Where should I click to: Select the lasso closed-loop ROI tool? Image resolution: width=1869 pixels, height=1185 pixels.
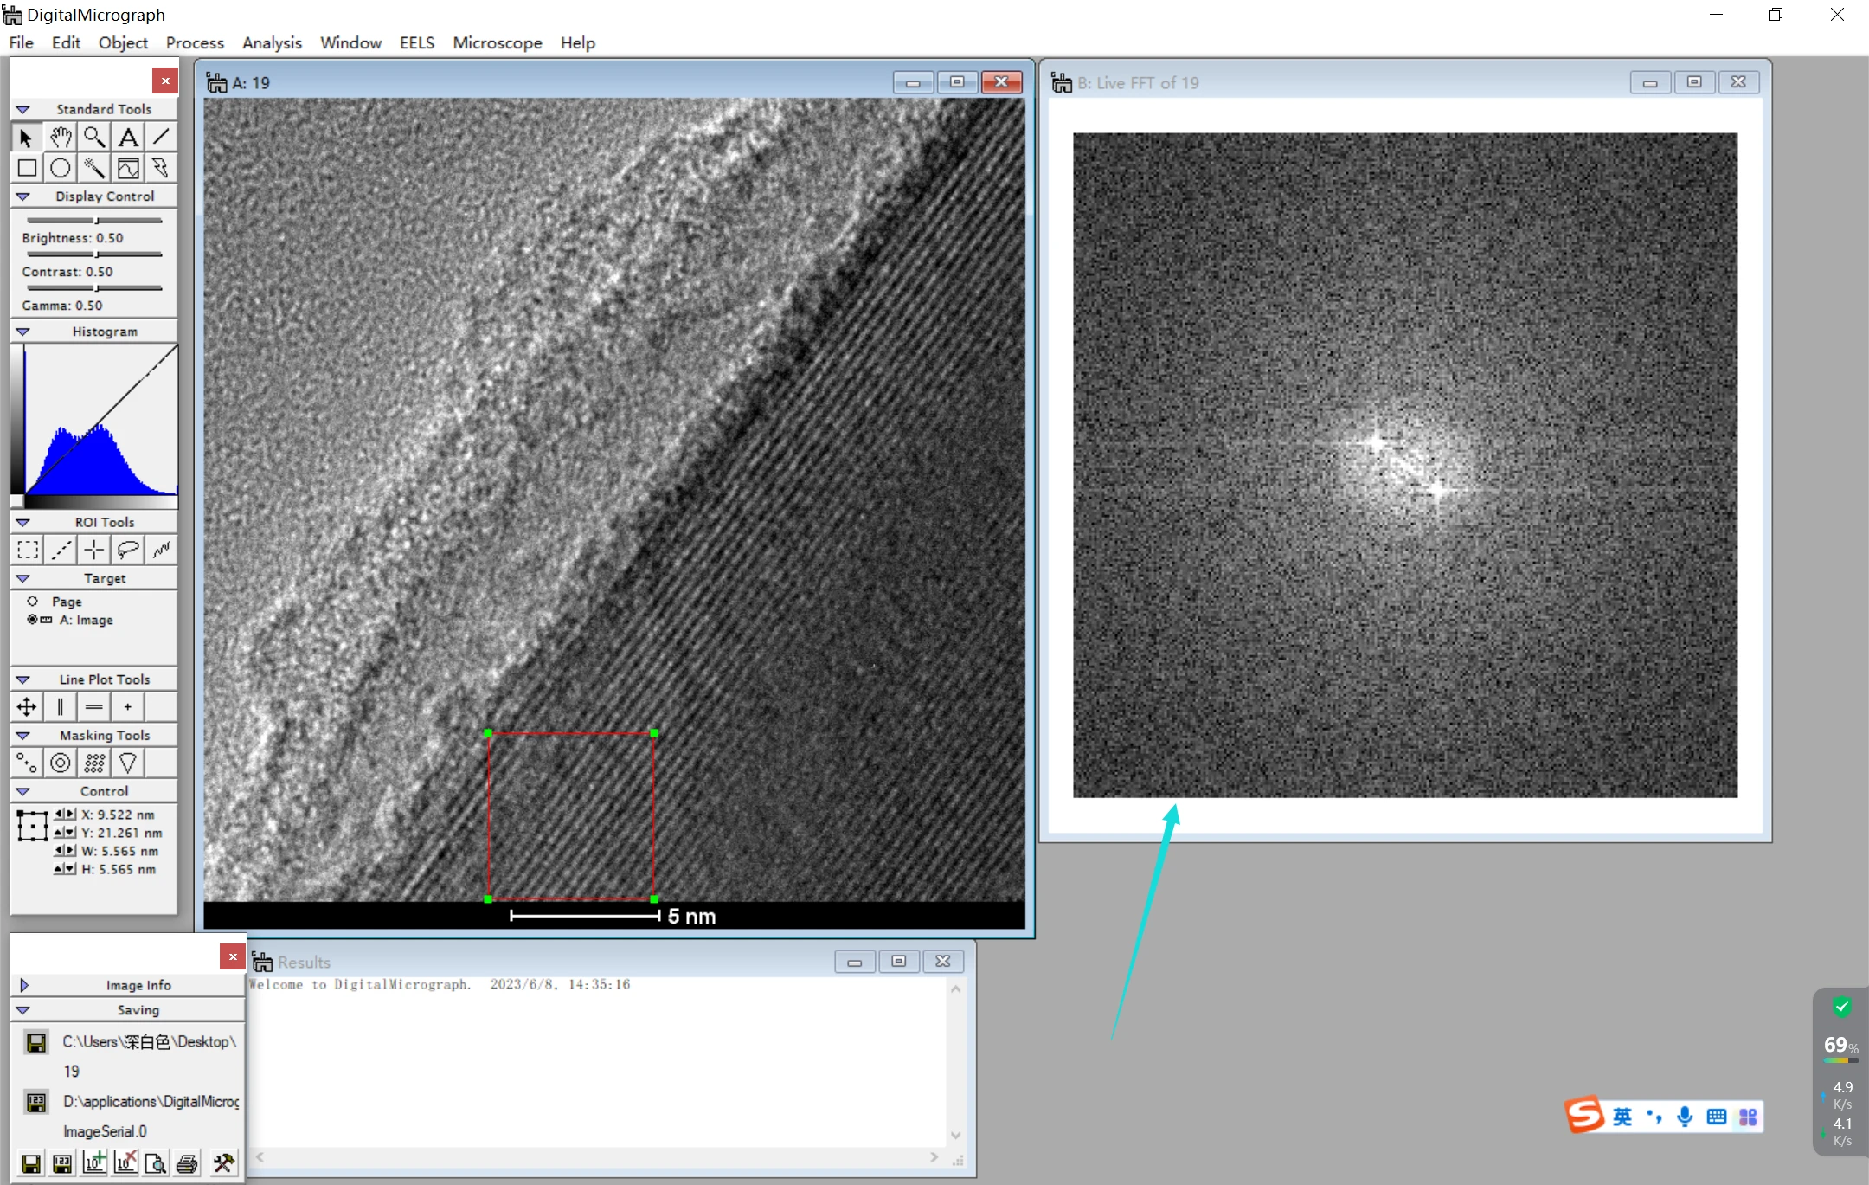click(x=128, y=549)
